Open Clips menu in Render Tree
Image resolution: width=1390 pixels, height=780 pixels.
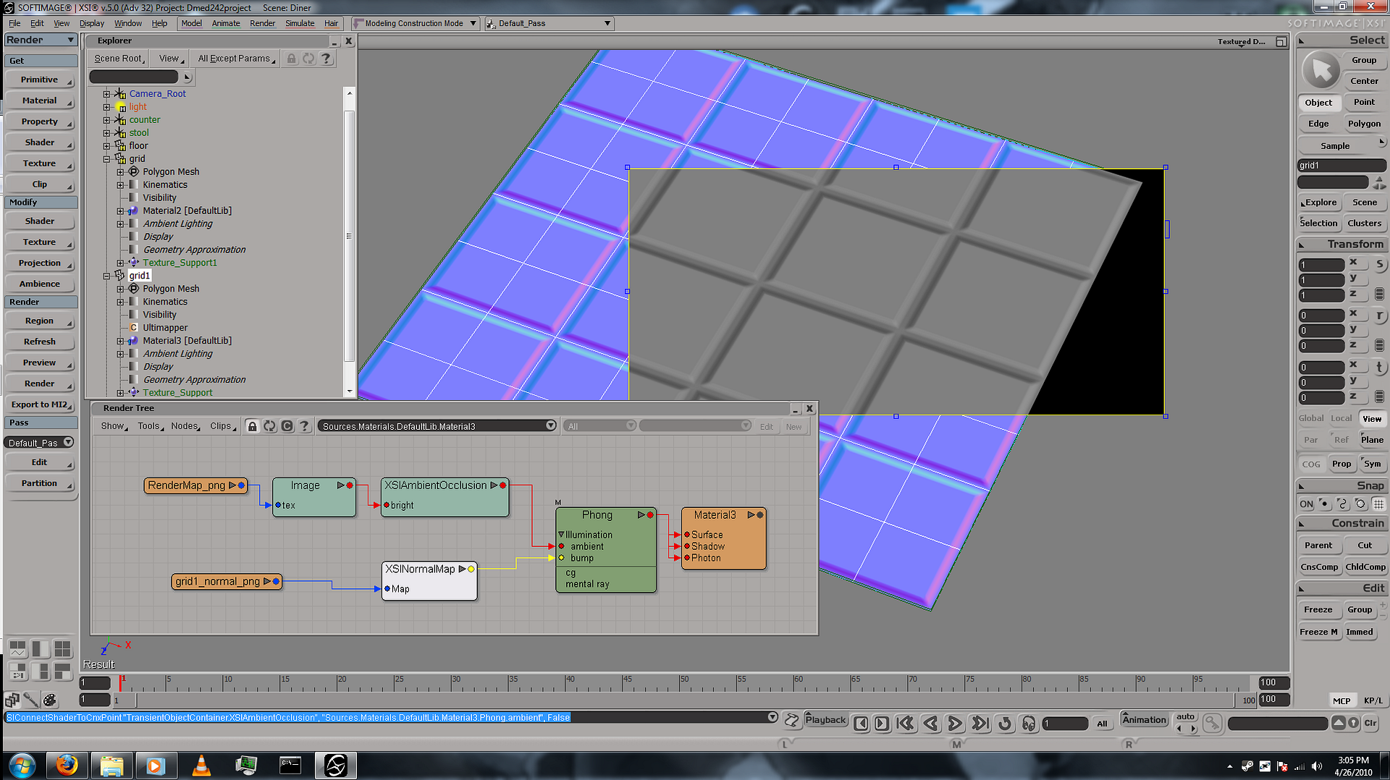click(x=222, y=426)
